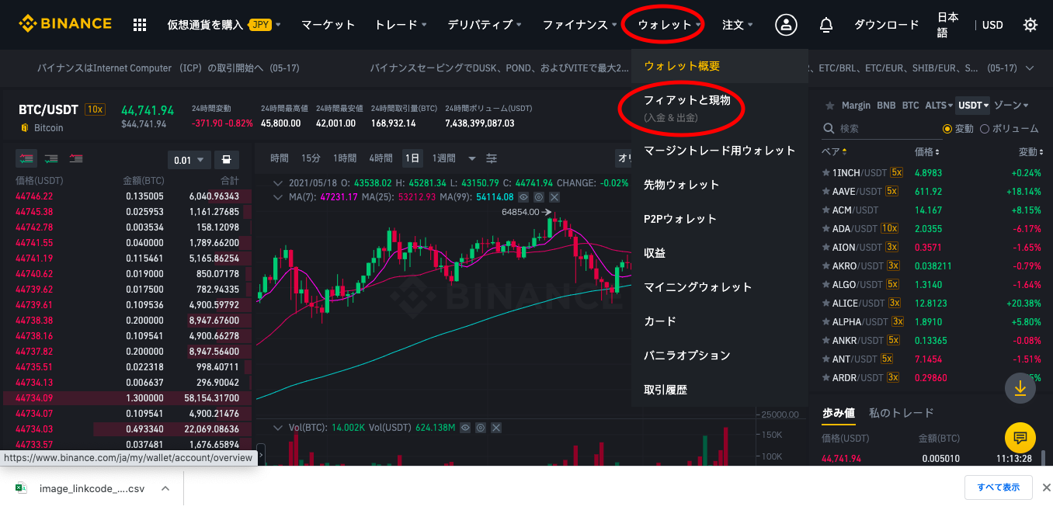Switch to the 私のトレード tab
This screenshot has width=1053, height=510.
point(902,413)
